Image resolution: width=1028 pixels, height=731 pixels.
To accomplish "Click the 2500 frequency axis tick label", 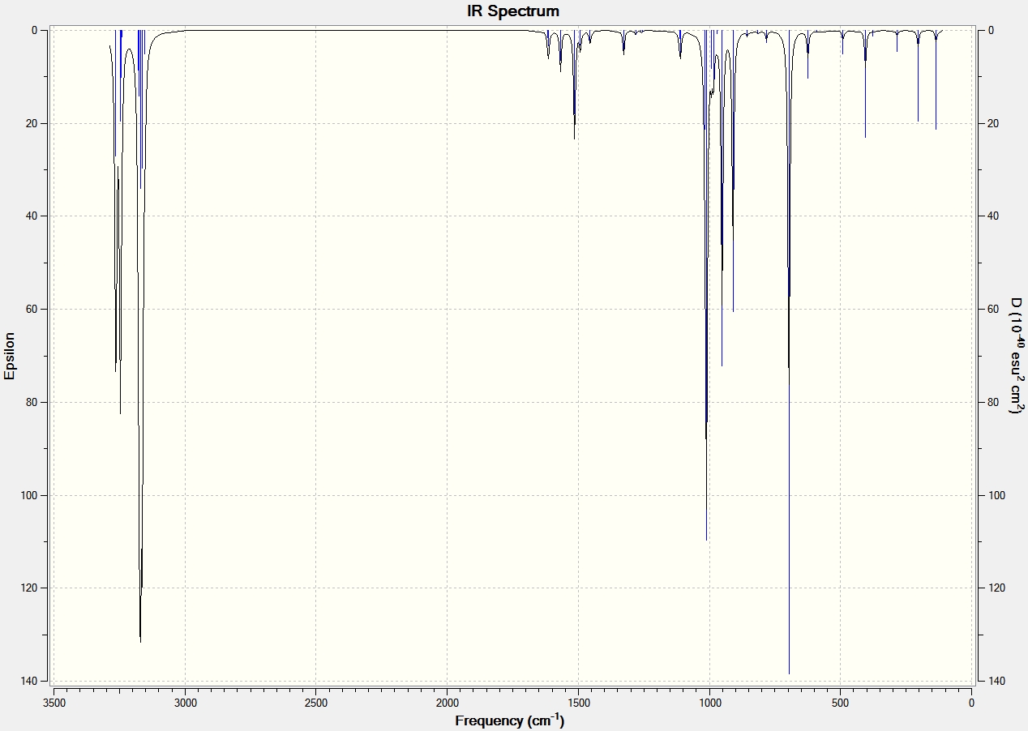I will (x=315, y=702).
